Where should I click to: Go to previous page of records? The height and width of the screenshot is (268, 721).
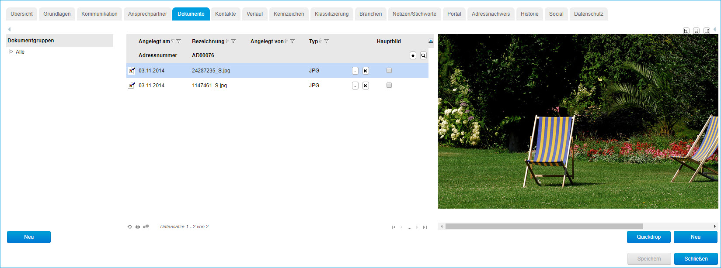coord(401,227)
